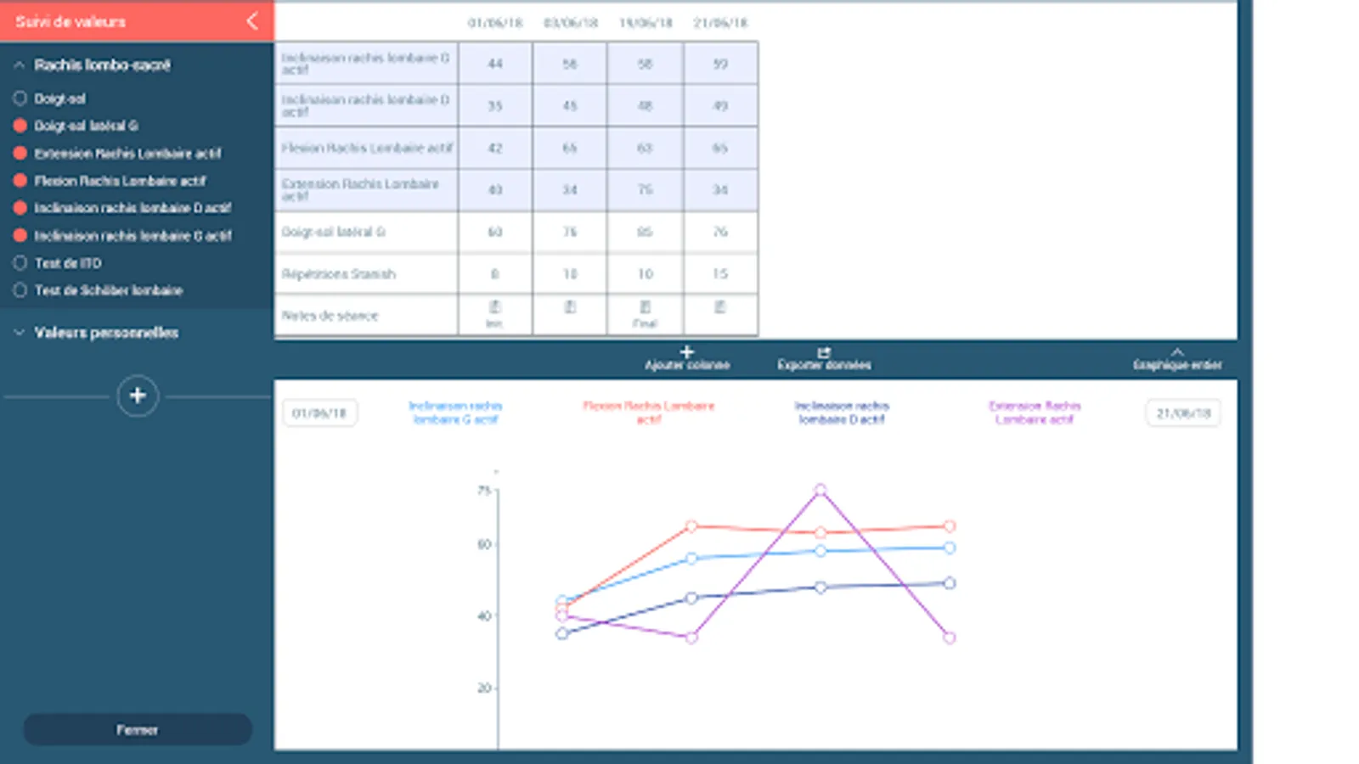
Task: Collapse the Rachis lombo-sacré section
Action: coord(17,65)
